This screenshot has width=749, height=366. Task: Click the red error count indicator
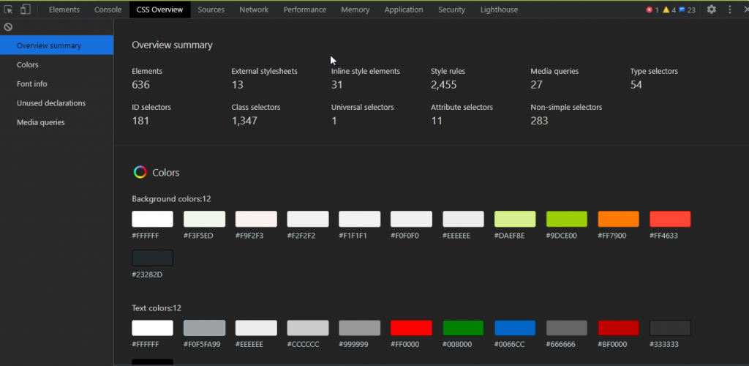click(x=652, y=10)
